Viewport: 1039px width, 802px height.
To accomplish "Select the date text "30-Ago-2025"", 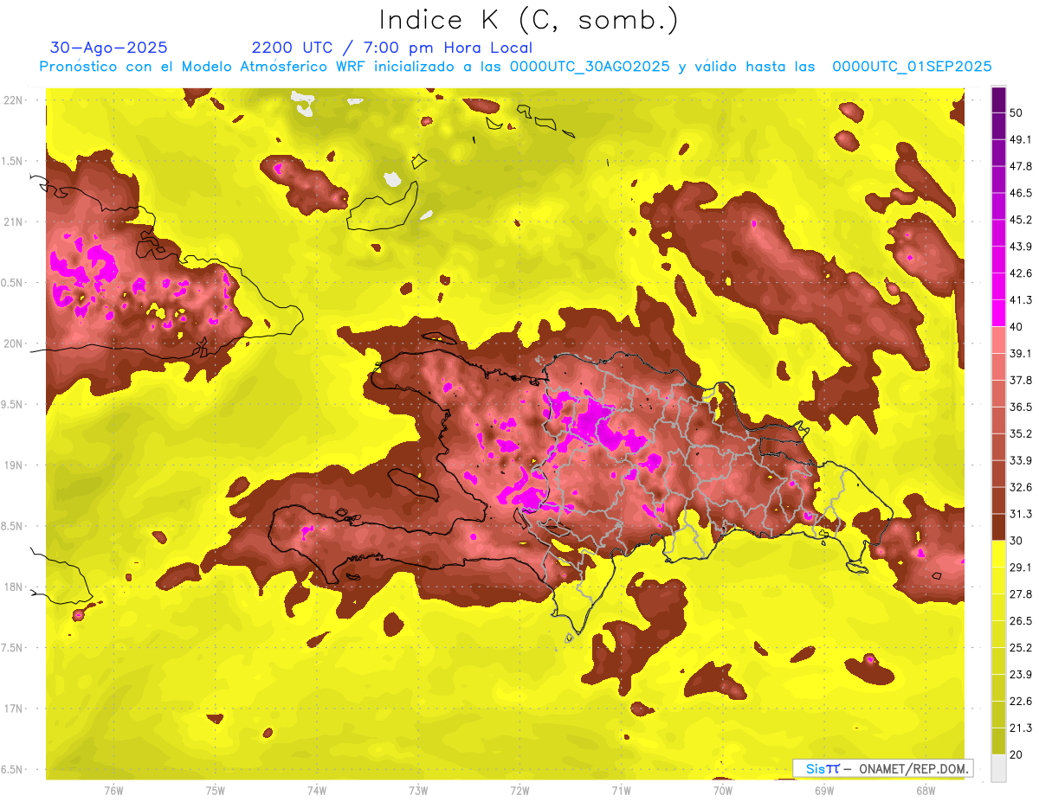I will [108, 48].
